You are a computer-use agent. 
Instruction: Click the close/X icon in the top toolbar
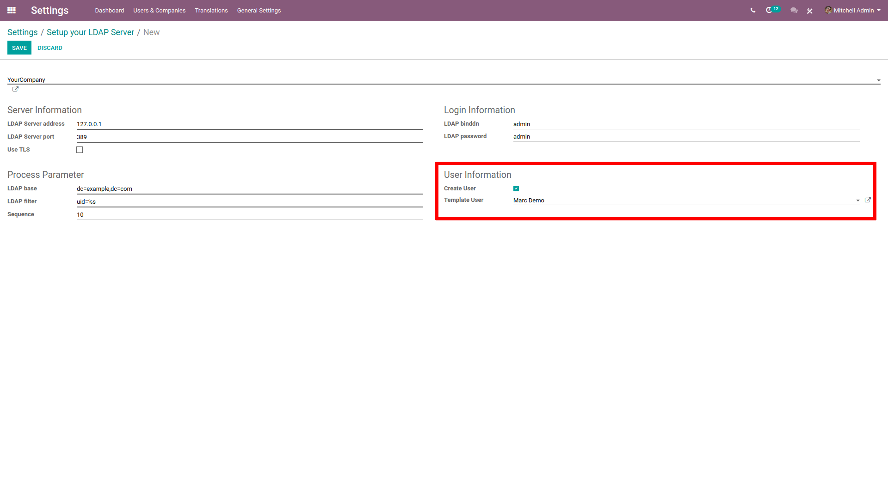[x=810, y=10]
